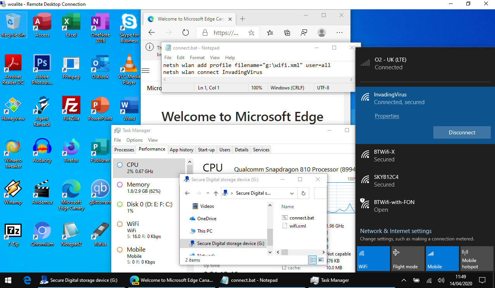Launch the Rufus desktop shortcut
The image size is (495, 288).
(x=100, y=234)
